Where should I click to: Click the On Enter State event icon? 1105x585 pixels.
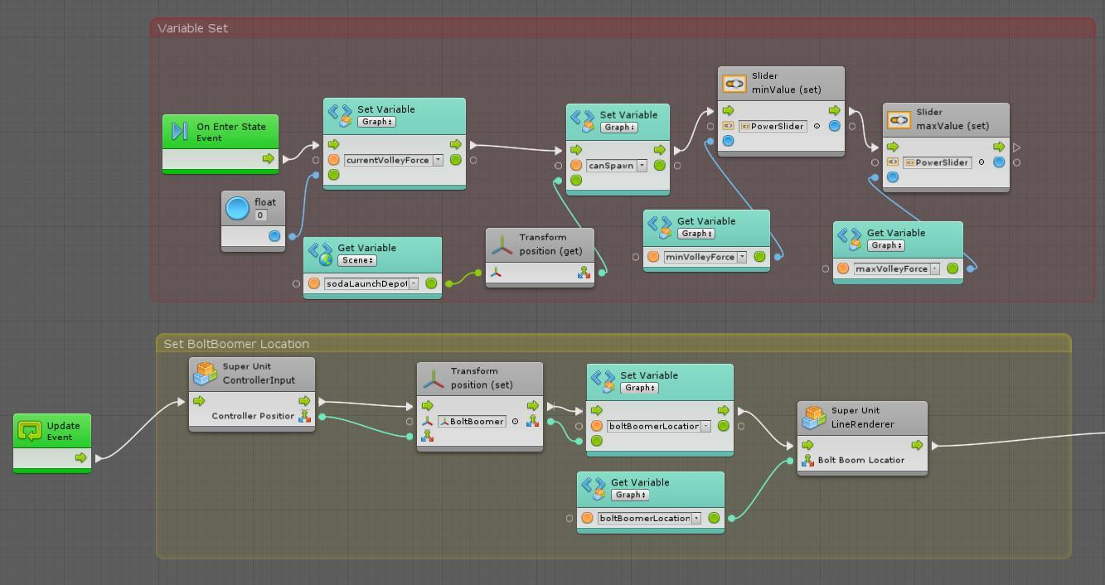179,132
